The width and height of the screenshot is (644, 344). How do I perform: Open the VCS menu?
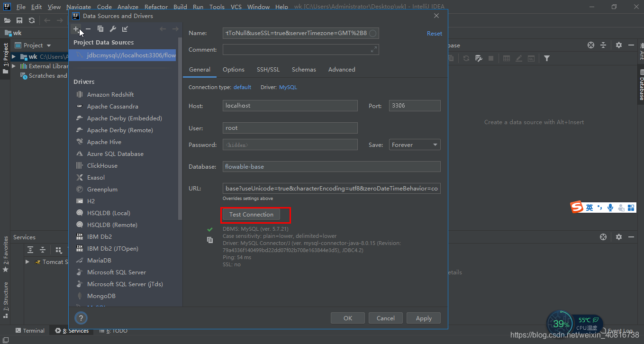[x=236, y=7]
